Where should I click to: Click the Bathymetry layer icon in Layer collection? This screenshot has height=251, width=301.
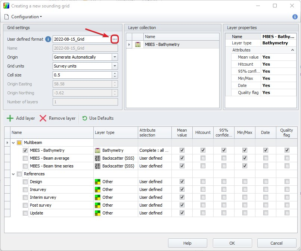pos(138,44)
